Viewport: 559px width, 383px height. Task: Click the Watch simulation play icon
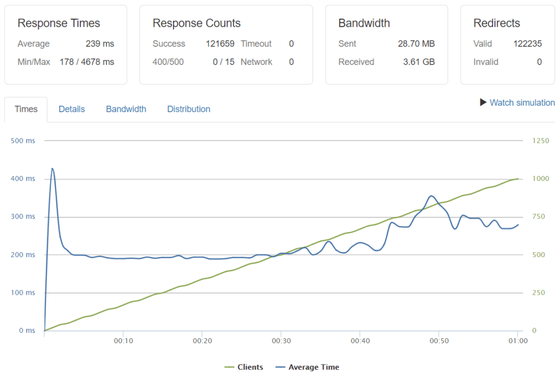483,102
